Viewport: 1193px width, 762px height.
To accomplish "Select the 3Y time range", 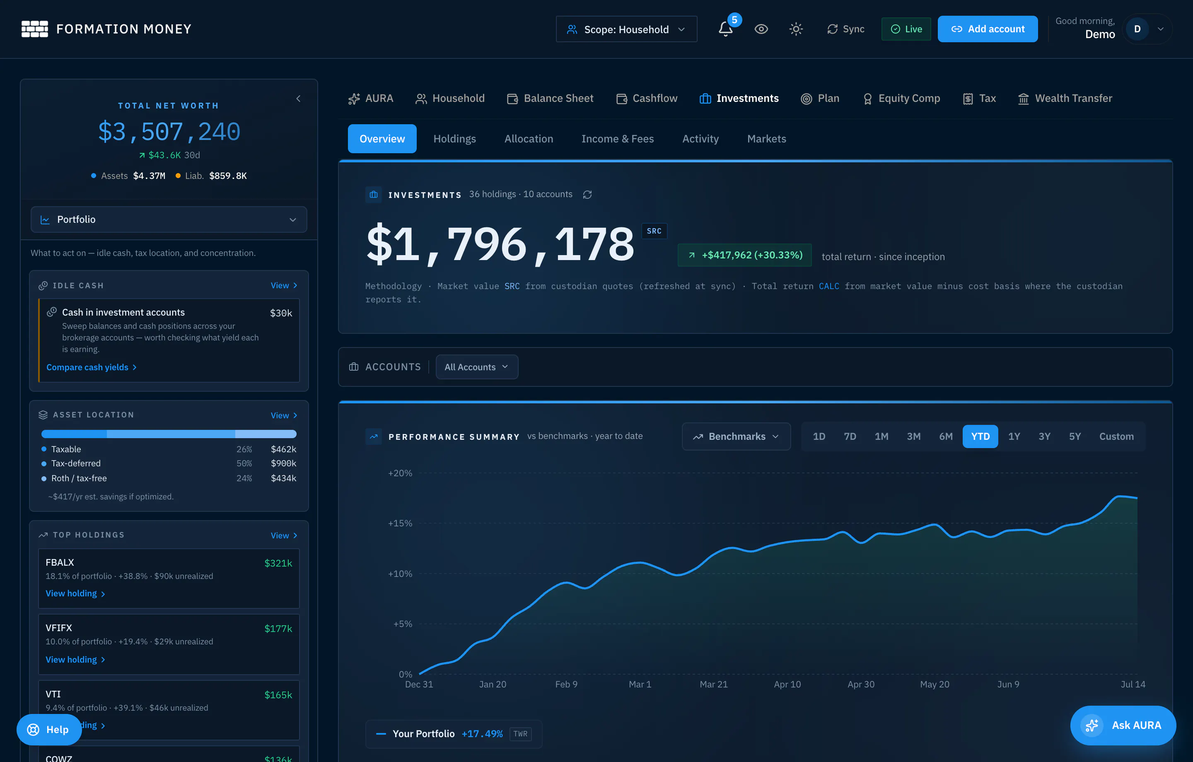I will [1044, 436].
